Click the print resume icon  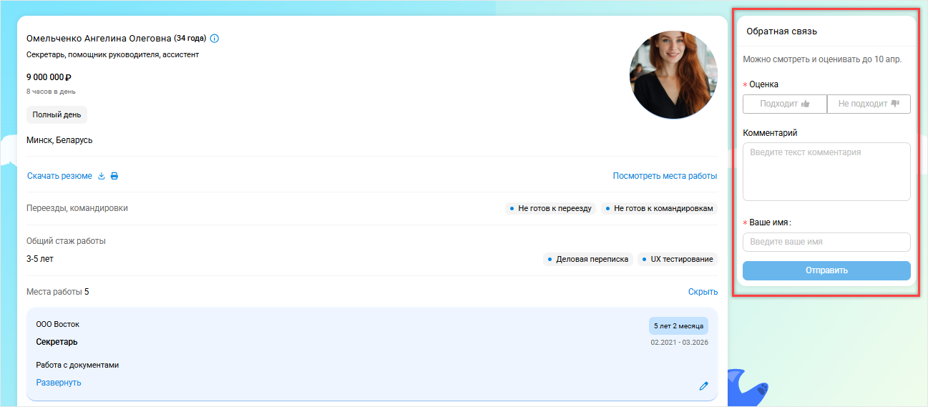pyautogui.click(x=114, y=176)
